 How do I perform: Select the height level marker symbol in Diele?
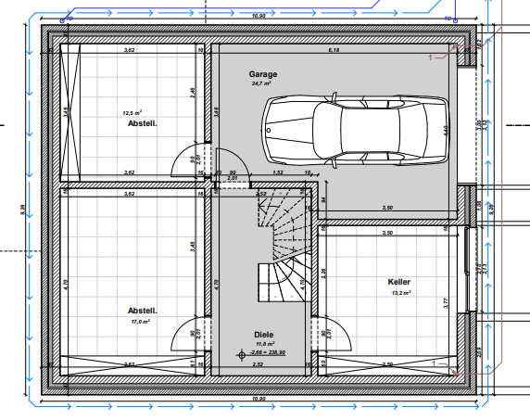pyautogui.click(x=241, y=355)
